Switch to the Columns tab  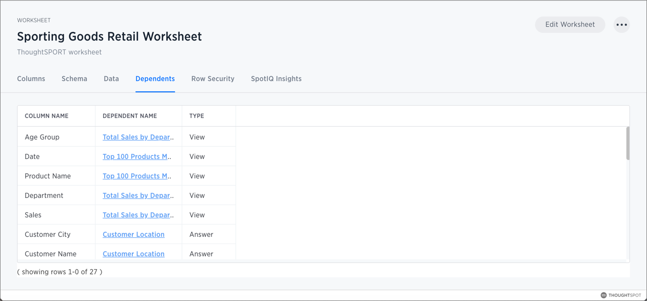31,79
